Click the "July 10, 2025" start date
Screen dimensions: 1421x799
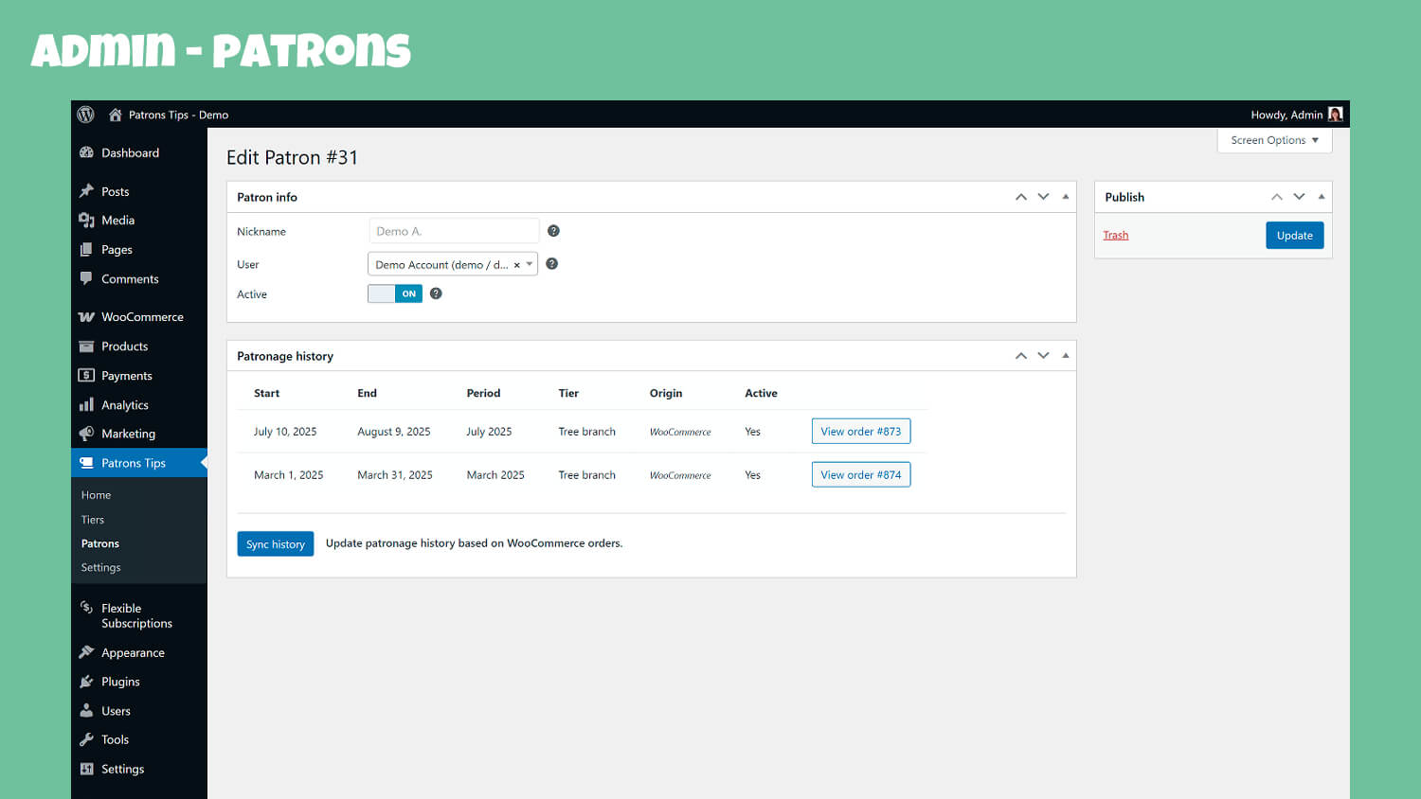point(285,432)
